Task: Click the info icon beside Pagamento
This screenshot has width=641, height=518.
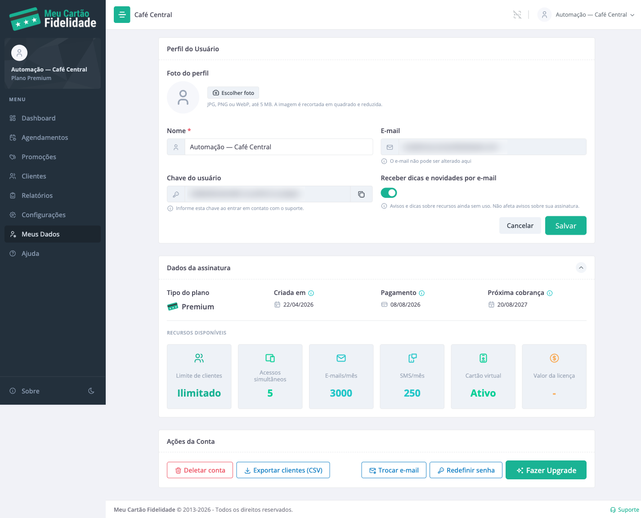Action: pos(422,293)
